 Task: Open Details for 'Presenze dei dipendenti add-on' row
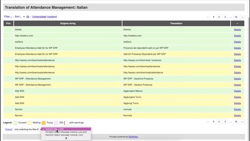237,48
